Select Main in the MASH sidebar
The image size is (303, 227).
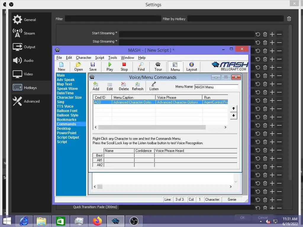61,75
